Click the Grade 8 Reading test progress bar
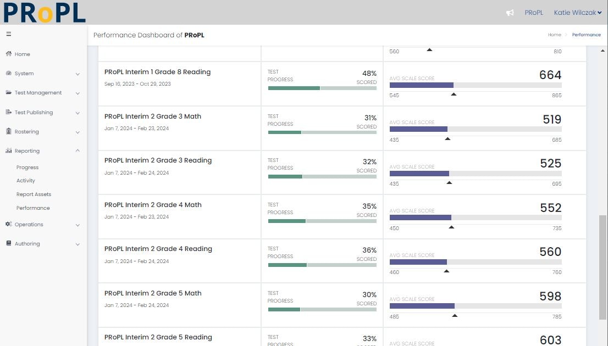Viewport: 608px width, 346px height. [322, 88]
